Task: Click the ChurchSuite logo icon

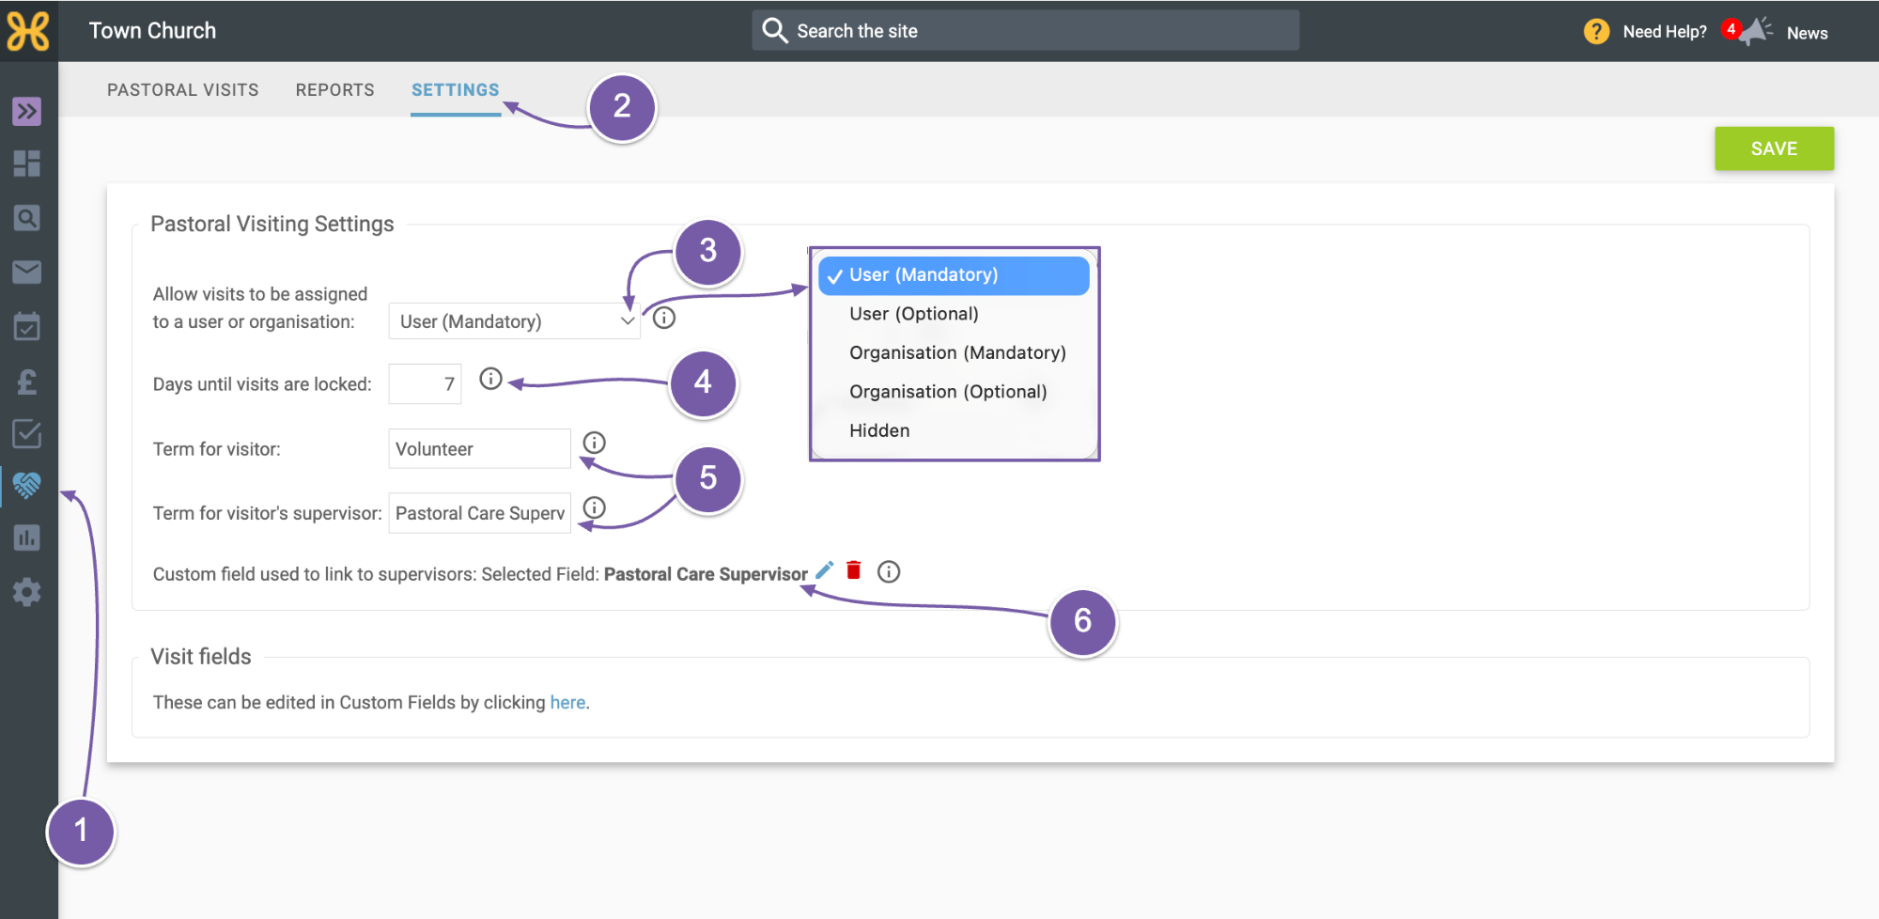Action: click(28, 31)
